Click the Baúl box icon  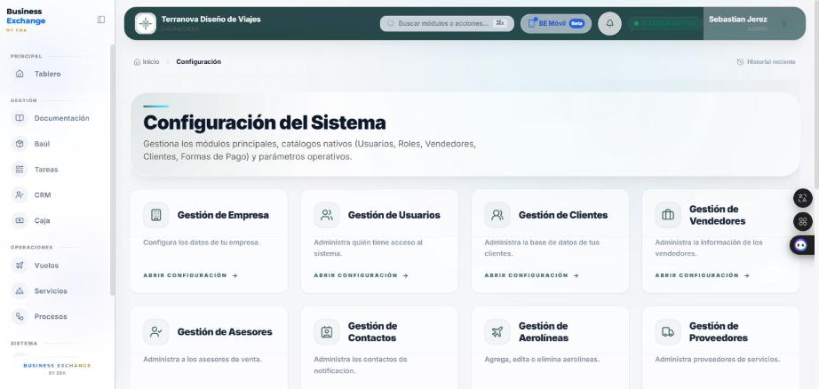click(20, 144)
